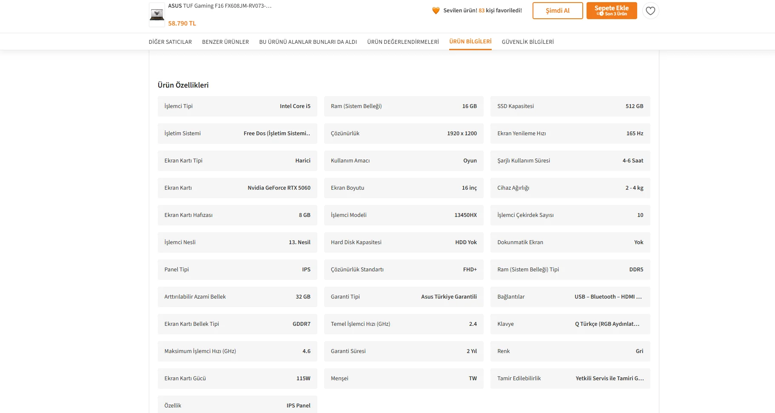The width and height of the screenshot is (775, 413).
Task: Click the Kullanım Amacı value Oyun
Action: [x=470, y=161]
